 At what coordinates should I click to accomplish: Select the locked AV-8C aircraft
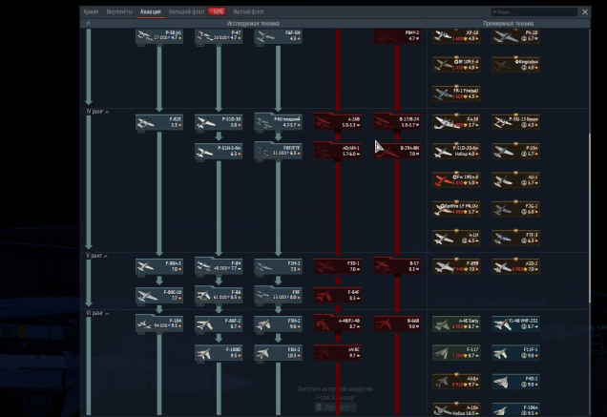click(x=337, y=352)
